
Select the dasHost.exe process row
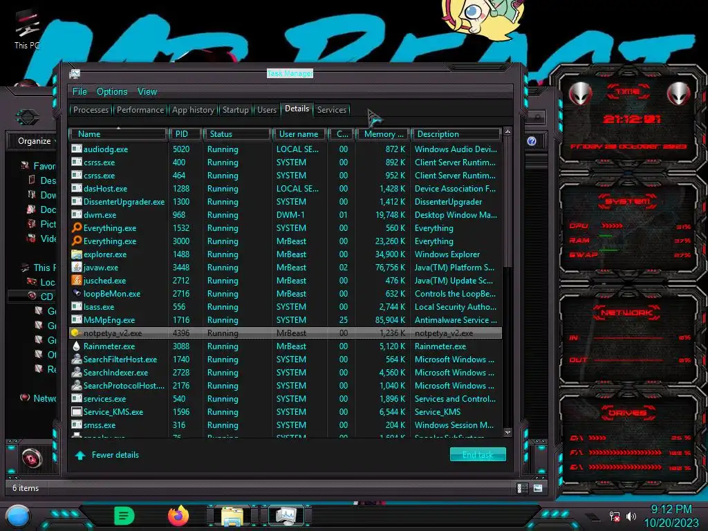point(286,188)
